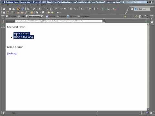Open the MyEclipse menu

point(46,5)
